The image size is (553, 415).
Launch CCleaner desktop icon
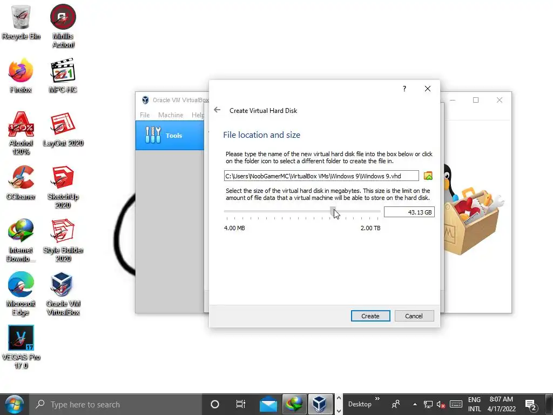(x=21, y=183)
